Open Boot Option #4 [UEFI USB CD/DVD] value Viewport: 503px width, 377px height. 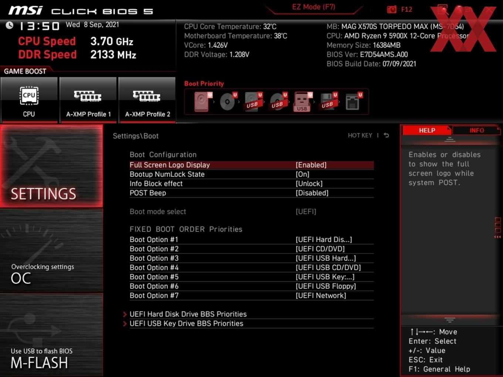coord(328,268)
